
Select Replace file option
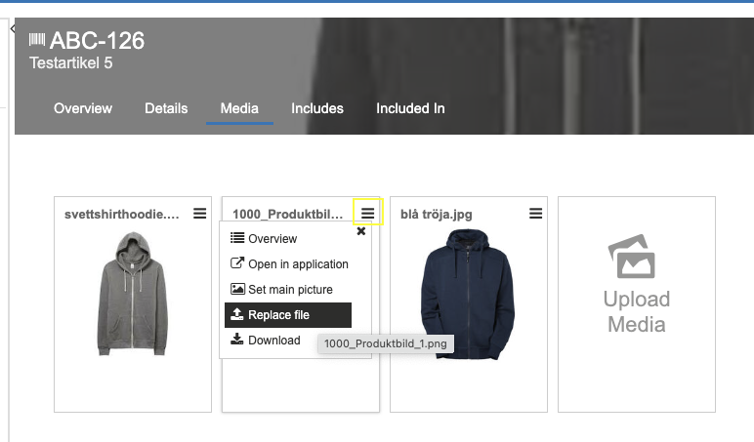[288, 315]
